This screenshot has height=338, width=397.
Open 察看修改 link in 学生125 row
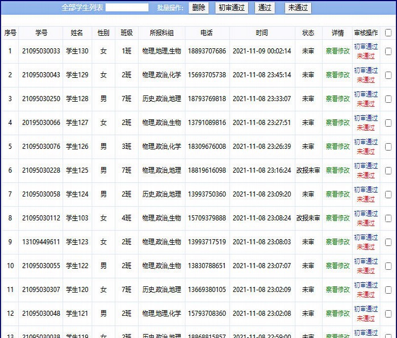pos(337,170)
